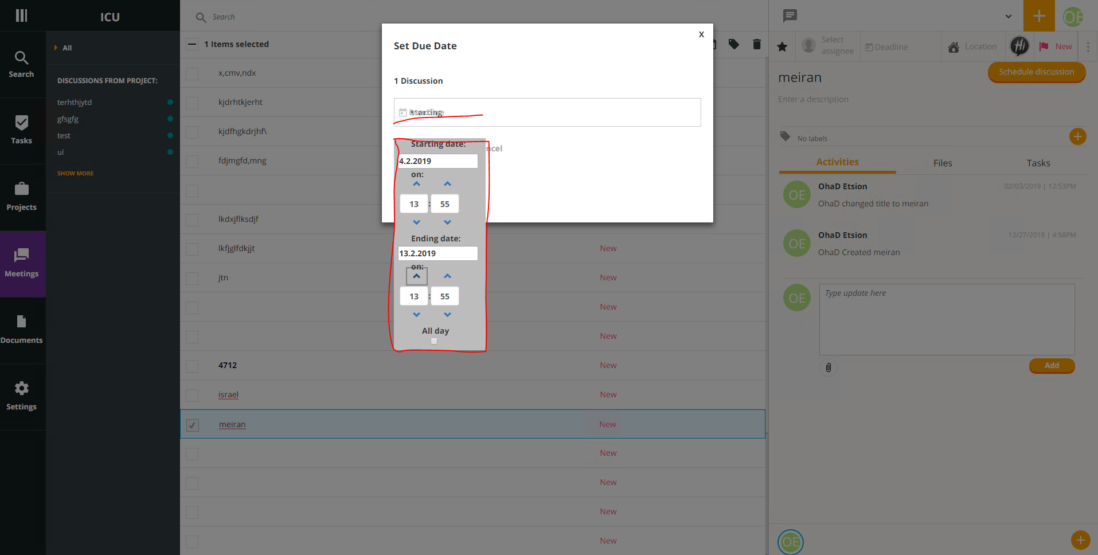Click the Type update here textbox
1098x555 pixels.
947,319
